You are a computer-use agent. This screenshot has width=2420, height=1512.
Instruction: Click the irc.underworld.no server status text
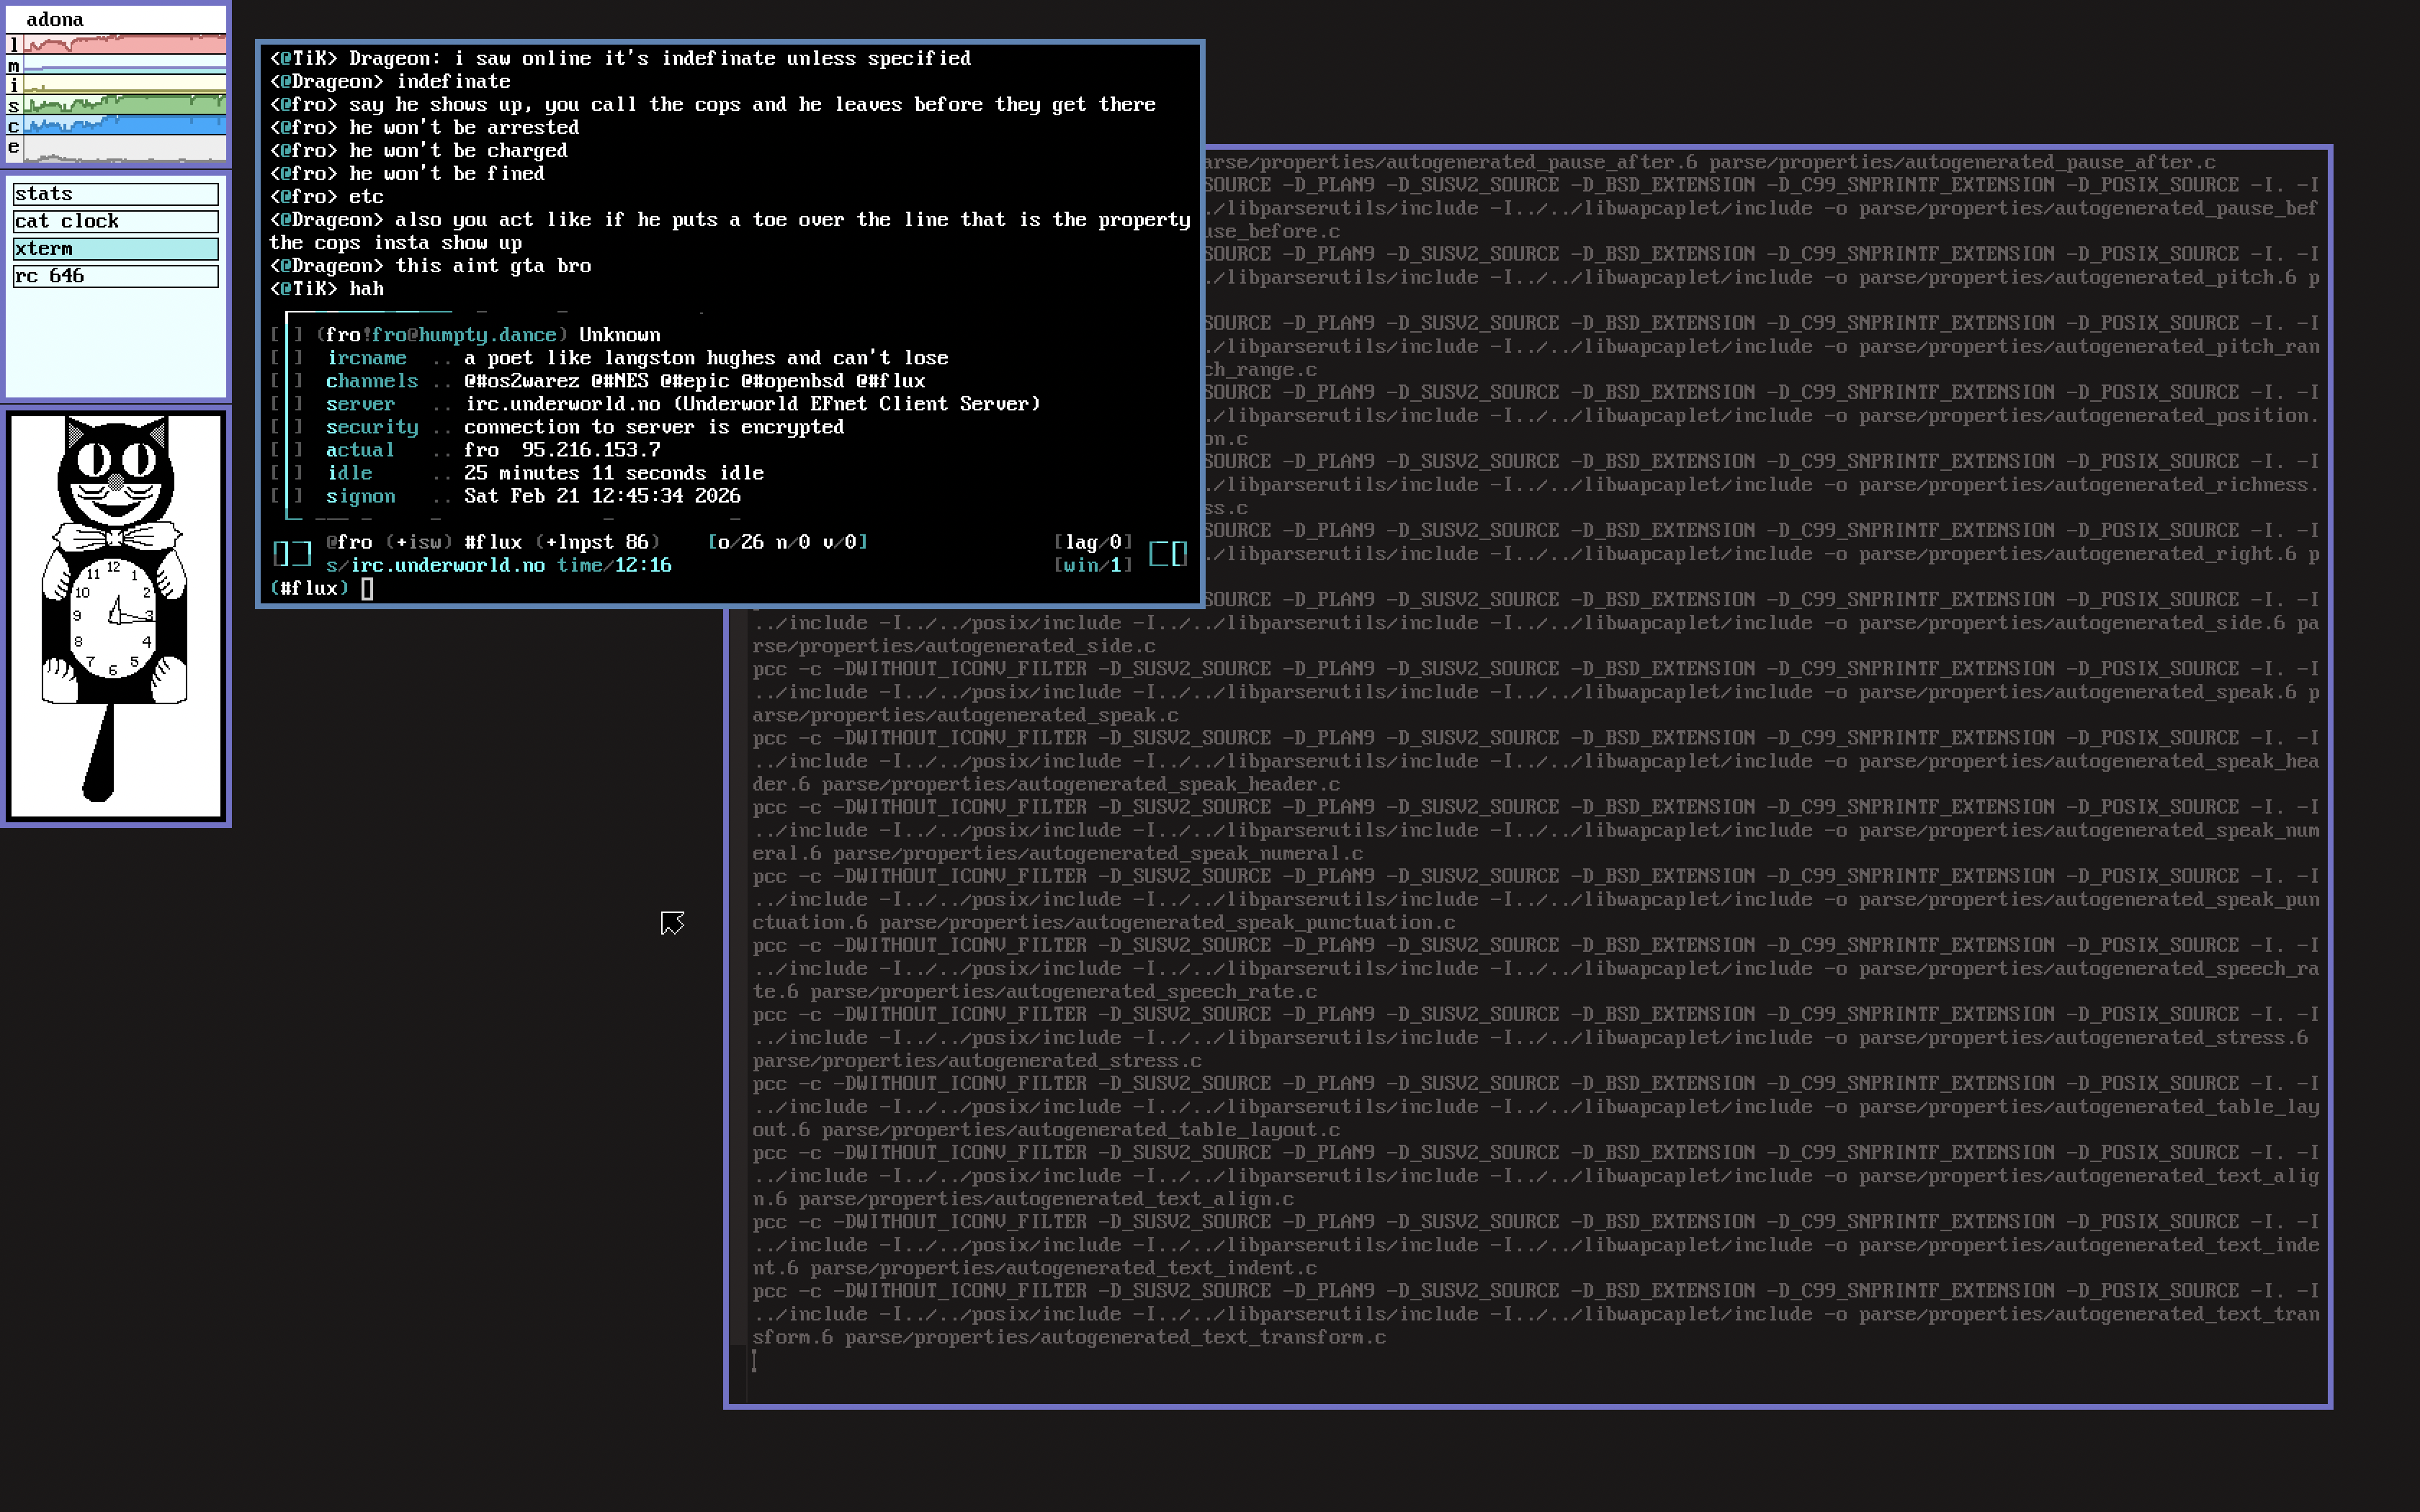click(x=447, y=565)
